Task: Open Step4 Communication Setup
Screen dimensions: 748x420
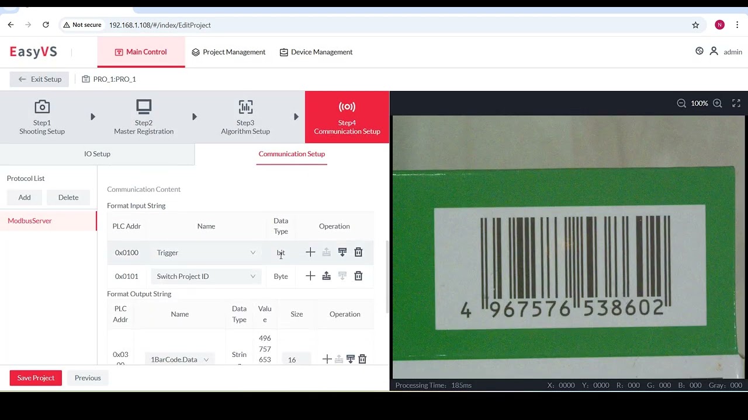Action: click(347, 117)
